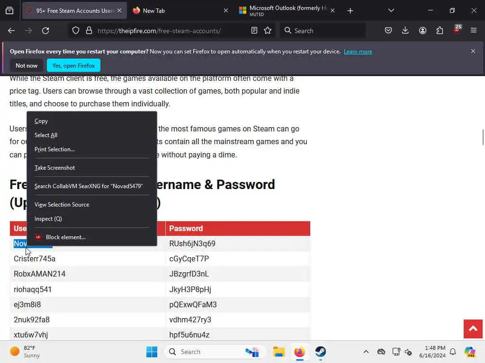Click username Cristerr745a cell

click(x=88, y=259)
